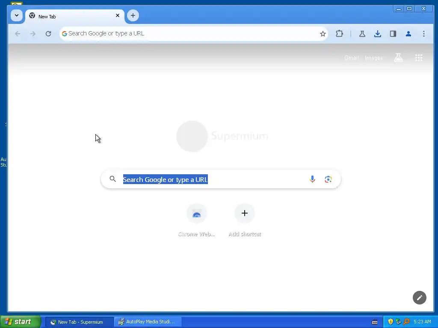Reload the current page
The width and height of the screenshot is (438, 328).
[x=48, y=34]
